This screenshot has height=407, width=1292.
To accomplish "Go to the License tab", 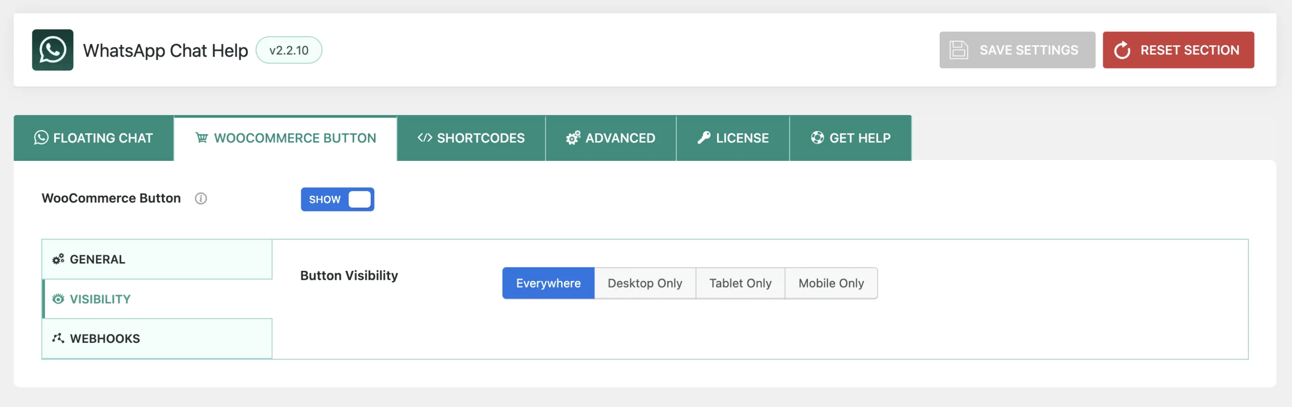I will pos(733,138).
